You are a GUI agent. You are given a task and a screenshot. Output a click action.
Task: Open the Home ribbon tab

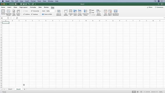pyautogui.click(x=3, y=7)
